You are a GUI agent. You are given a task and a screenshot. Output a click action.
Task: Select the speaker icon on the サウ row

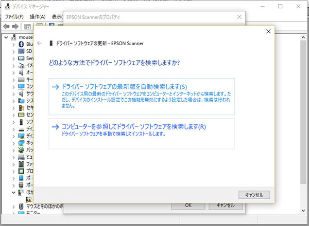[x=21, y=93]
